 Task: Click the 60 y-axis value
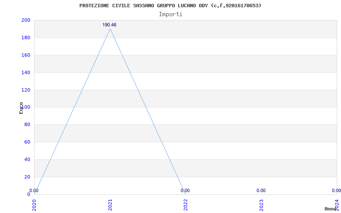(x=27, y=142)
